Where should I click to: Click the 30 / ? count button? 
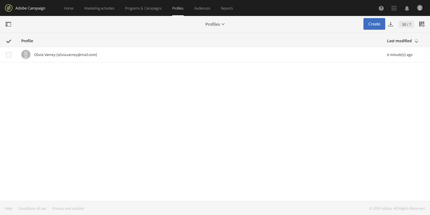coord(406,24)
